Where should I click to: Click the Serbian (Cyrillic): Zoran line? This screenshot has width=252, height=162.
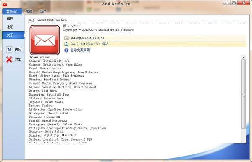pos(60,139)
